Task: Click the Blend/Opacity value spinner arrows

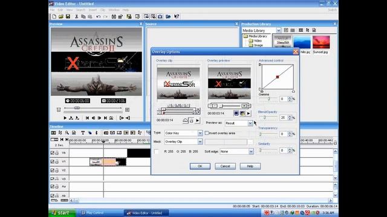Action: [290, 118]
